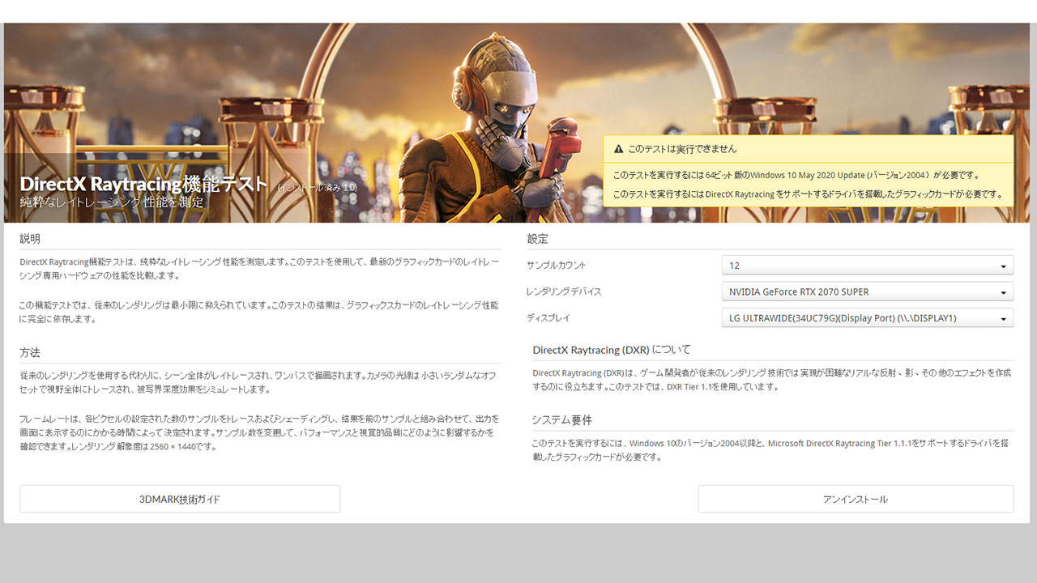This screenshot has width=1037, height=583.
Task: Click the 3DMARK技術ガイド button
Action: 180,499
